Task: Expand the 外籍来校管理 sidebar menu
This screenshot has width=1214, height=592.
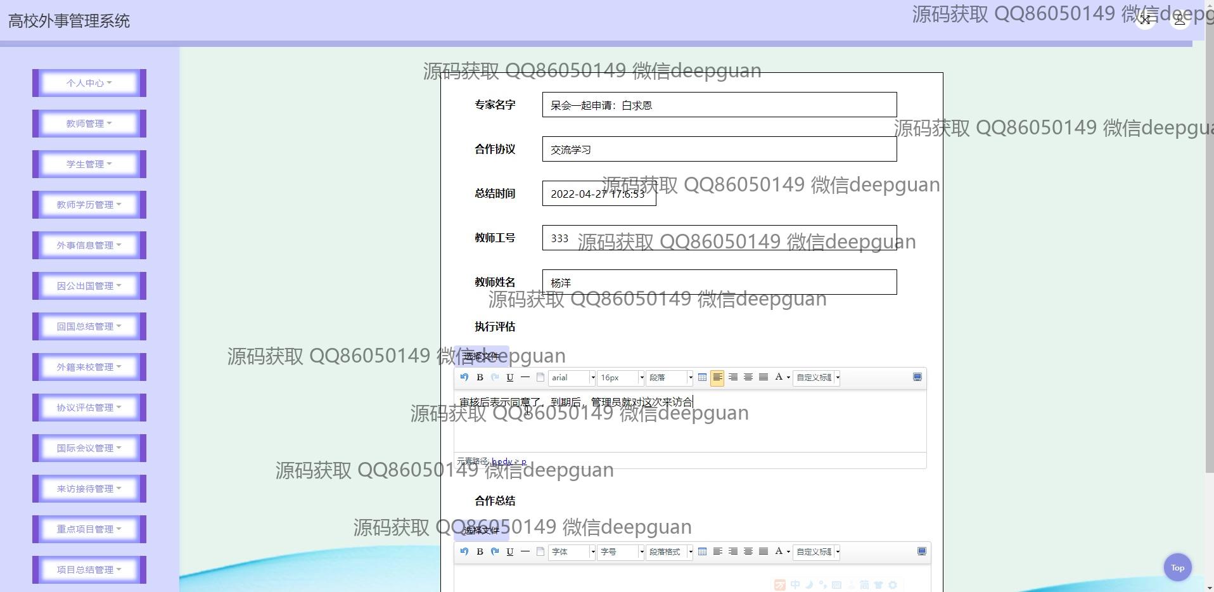Action: coord(89,367)
